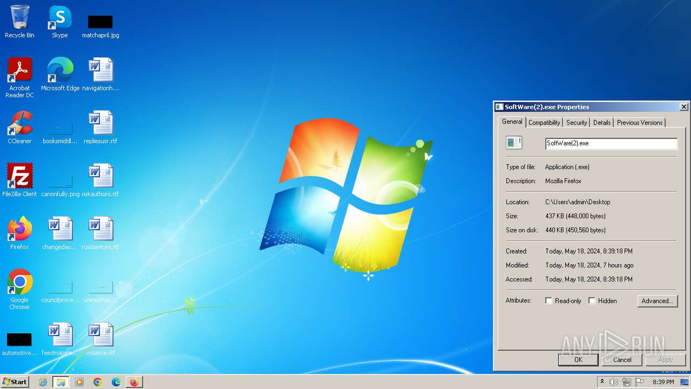Select changedau... Word document icon
The height and width of the screenshot is (389, 691).
[60, 233]
